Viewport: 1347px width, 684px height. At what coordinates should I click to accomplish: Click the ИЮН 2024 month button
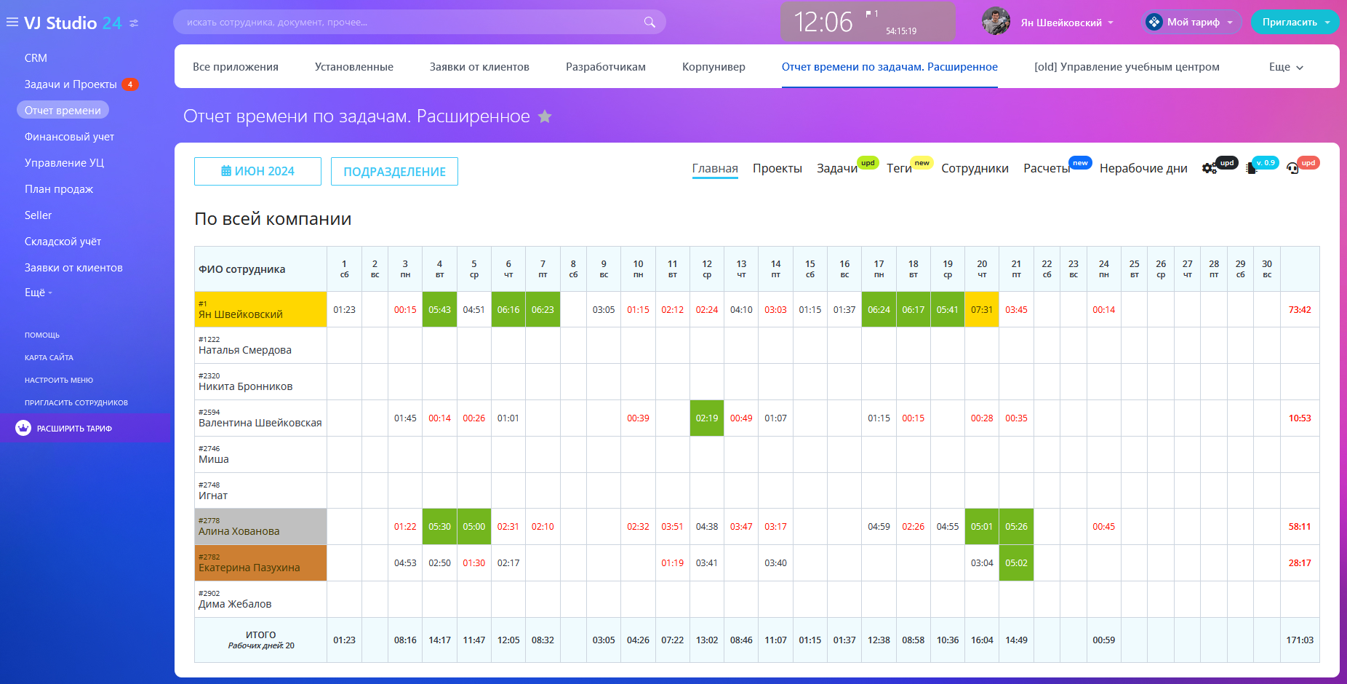coord(257,172)
